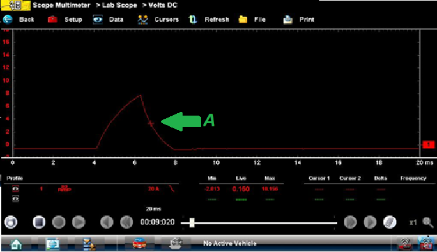Open channel 1 probe type selector
Image resolution: width=437 pixels, height=252 pixels.
[64, 188]
